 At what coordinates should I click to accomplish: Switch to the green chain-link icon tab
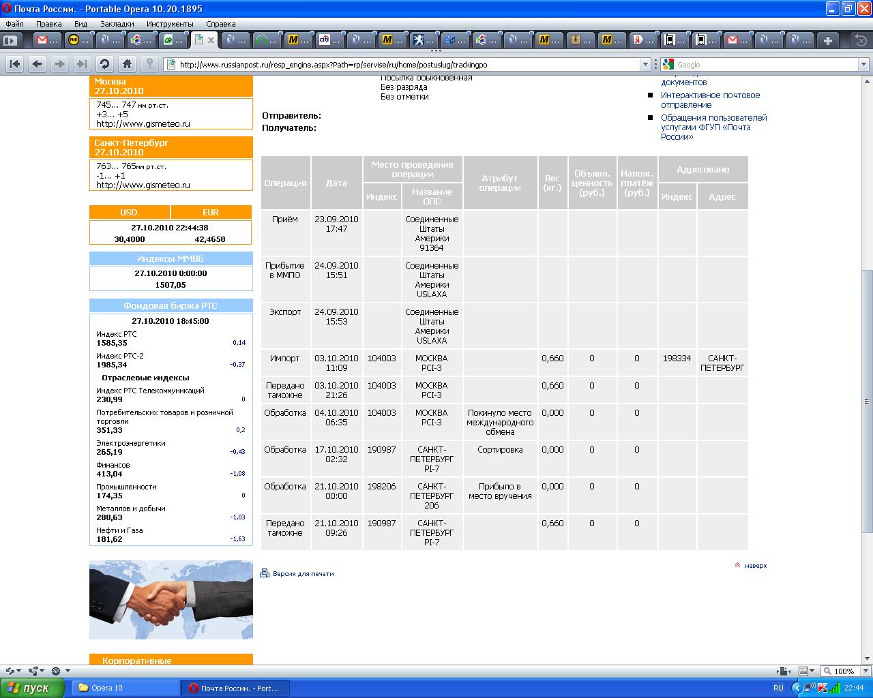click(173, 40)
